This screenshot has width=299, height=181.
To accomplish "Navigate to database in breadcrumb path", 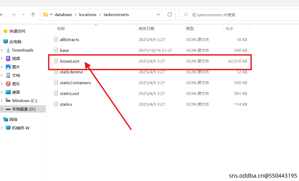I will pyautogui.click(x=63, y=15).
